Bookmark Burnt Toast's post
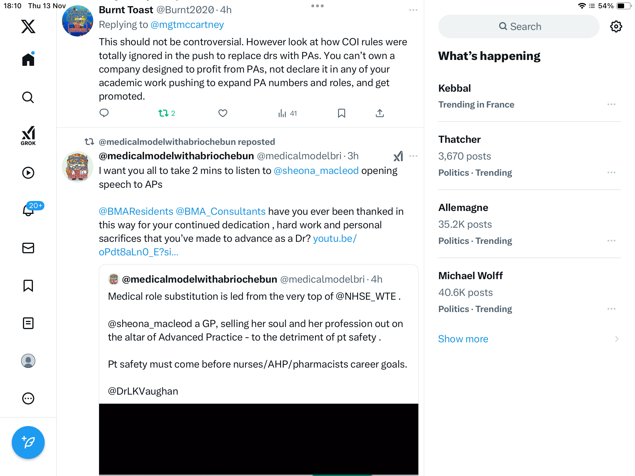 pyautogui.click(x=341, y=113)
